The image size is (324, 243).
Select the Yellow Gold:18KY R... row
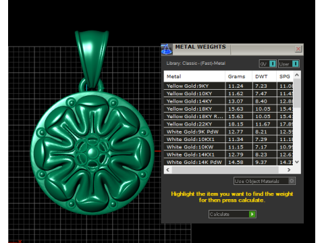[x=229, y=116]
